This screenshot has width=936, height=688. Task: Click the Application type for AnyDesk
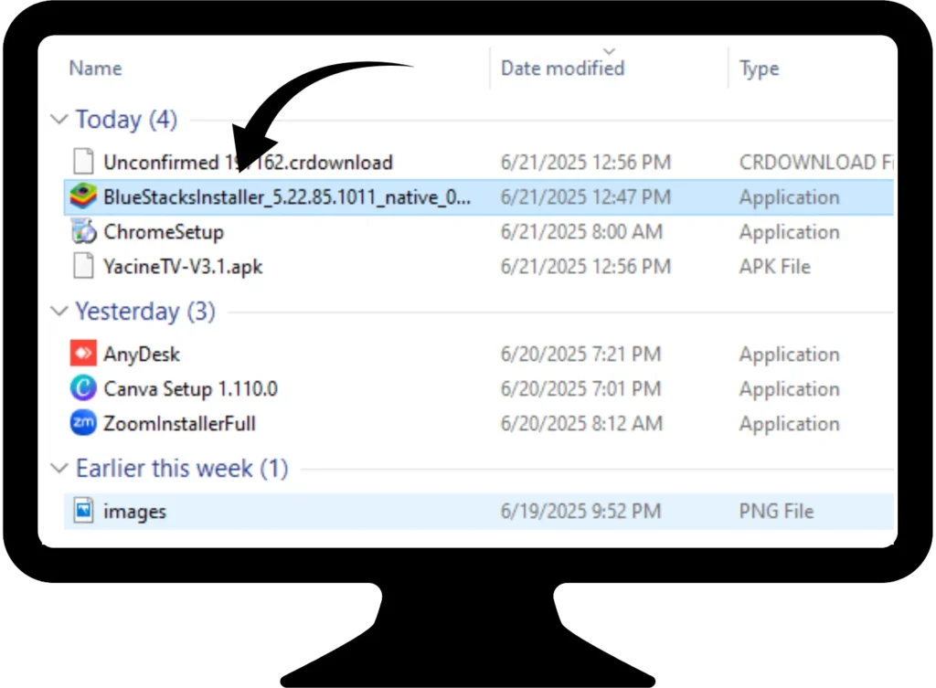tap(789, 355)
